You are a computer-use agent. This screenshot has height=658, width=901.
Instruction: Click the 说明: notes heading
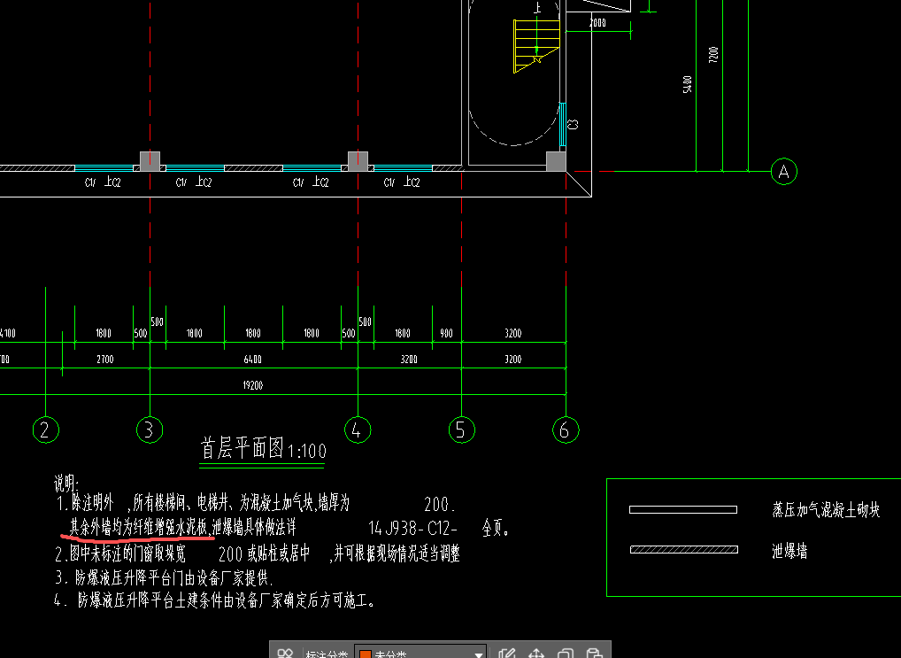click(66, 484)
